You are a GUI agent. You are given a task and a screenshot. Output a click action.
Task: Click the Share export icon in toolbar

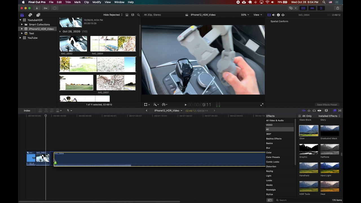[338, 8]
